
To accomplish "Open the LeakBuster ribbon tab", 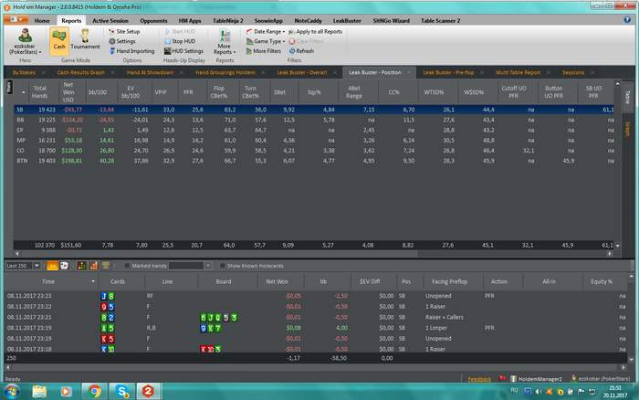I will 347,20.
